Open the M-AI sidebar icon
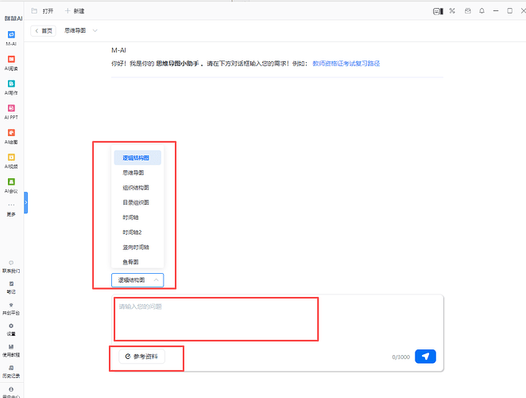The height and width of the screenshot is (398, 526). 11,38
